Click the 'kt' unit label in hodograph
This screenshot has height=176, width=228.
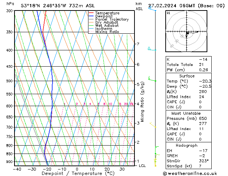(169, 13)
